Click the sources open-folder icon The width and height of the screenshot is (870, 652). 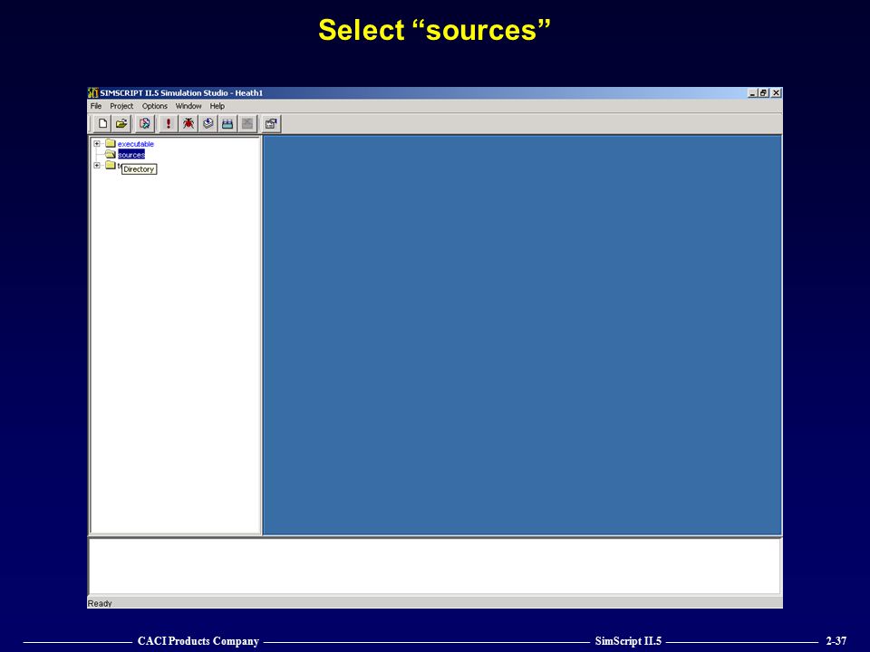111,154
